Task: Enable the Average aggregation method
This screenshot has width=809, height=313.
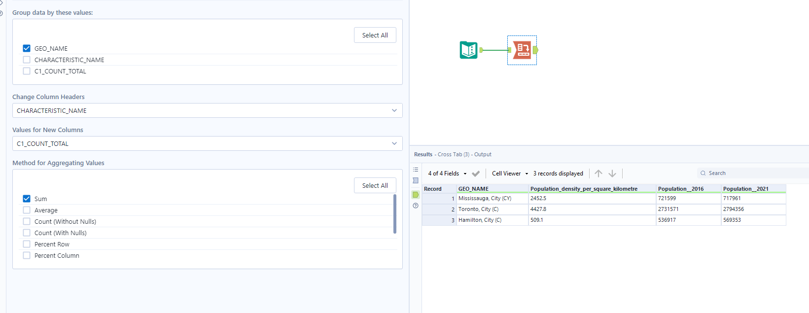Action: point(27,210)
